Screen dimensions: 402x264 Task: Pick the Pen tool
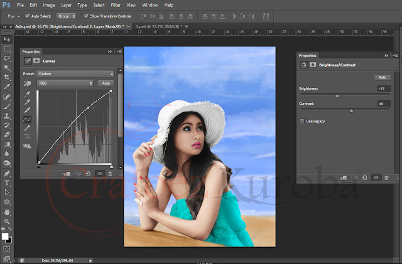coord(7,173)
